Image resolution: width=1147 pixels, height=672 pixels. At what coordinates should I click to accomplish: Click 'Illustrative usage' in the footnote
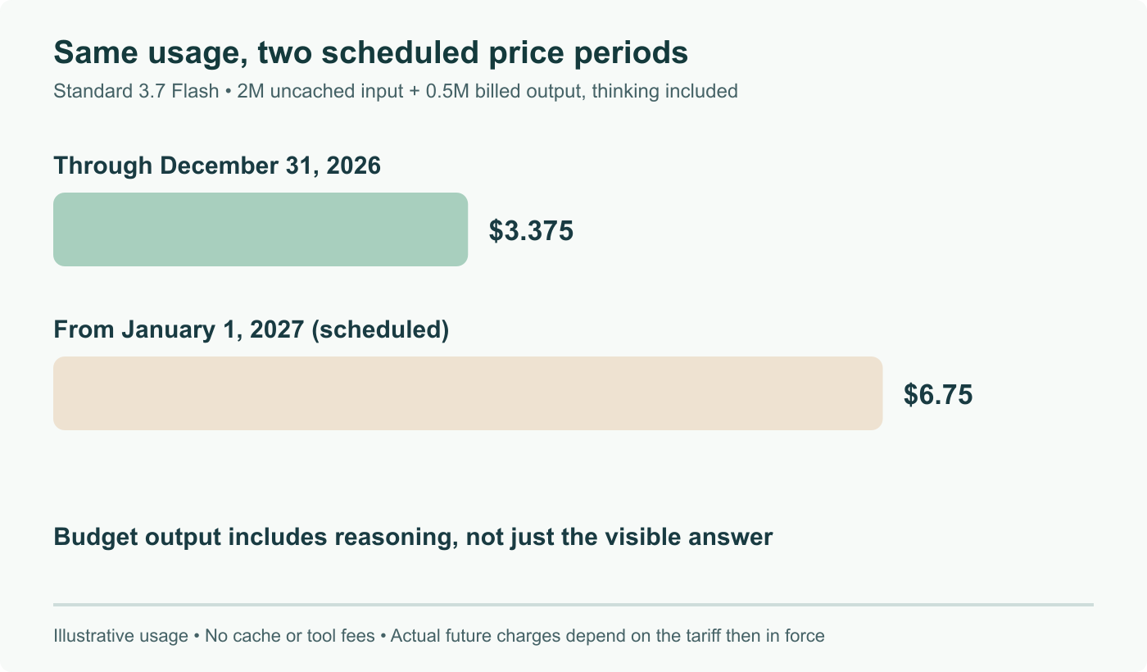pos(120,636)
